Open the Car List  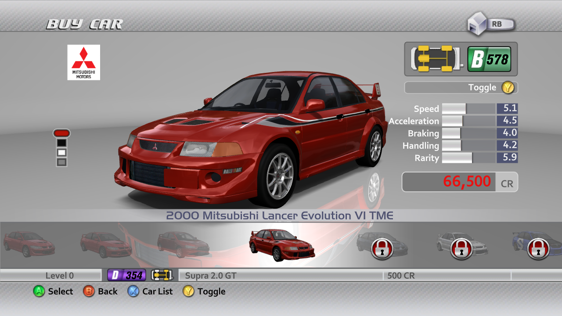tap(158, 291)
